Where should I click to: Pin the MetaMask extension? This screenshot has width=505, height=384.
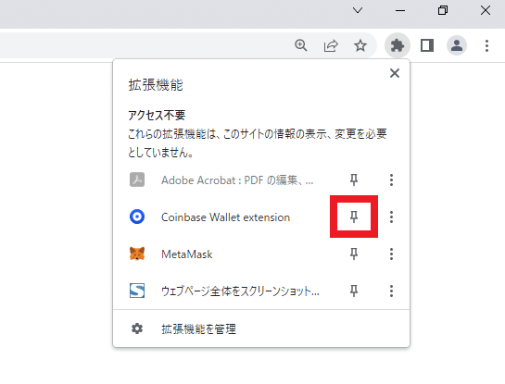point(354,254)
